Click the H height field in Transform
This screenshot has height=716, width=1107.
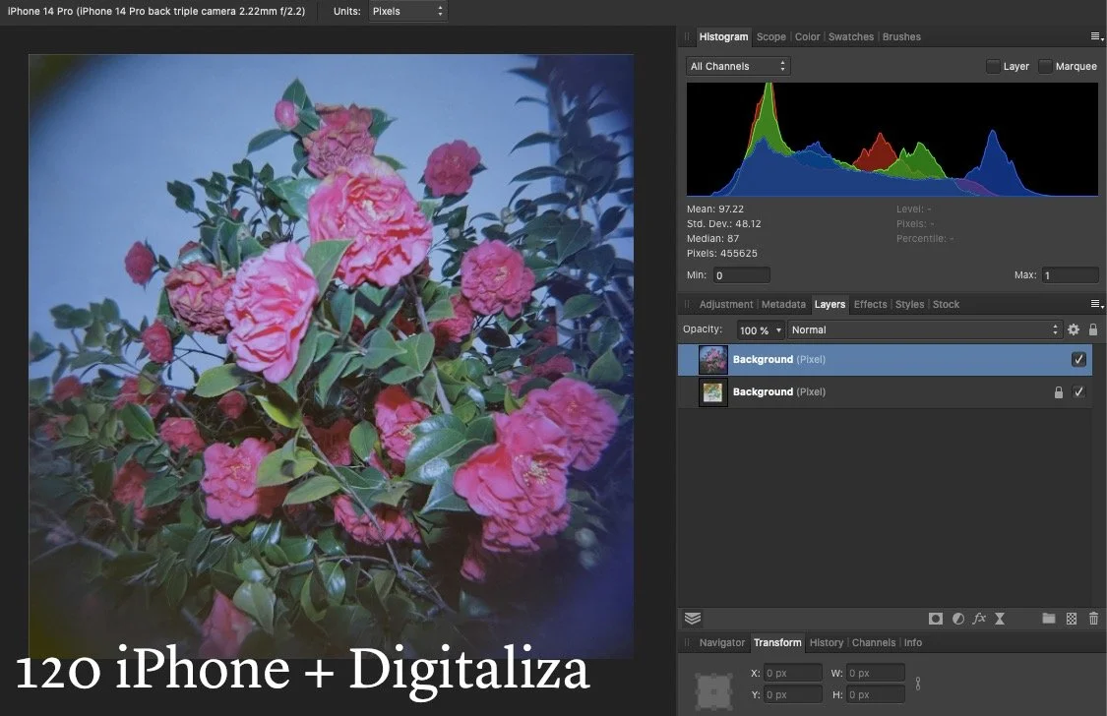tap(876, 694)
